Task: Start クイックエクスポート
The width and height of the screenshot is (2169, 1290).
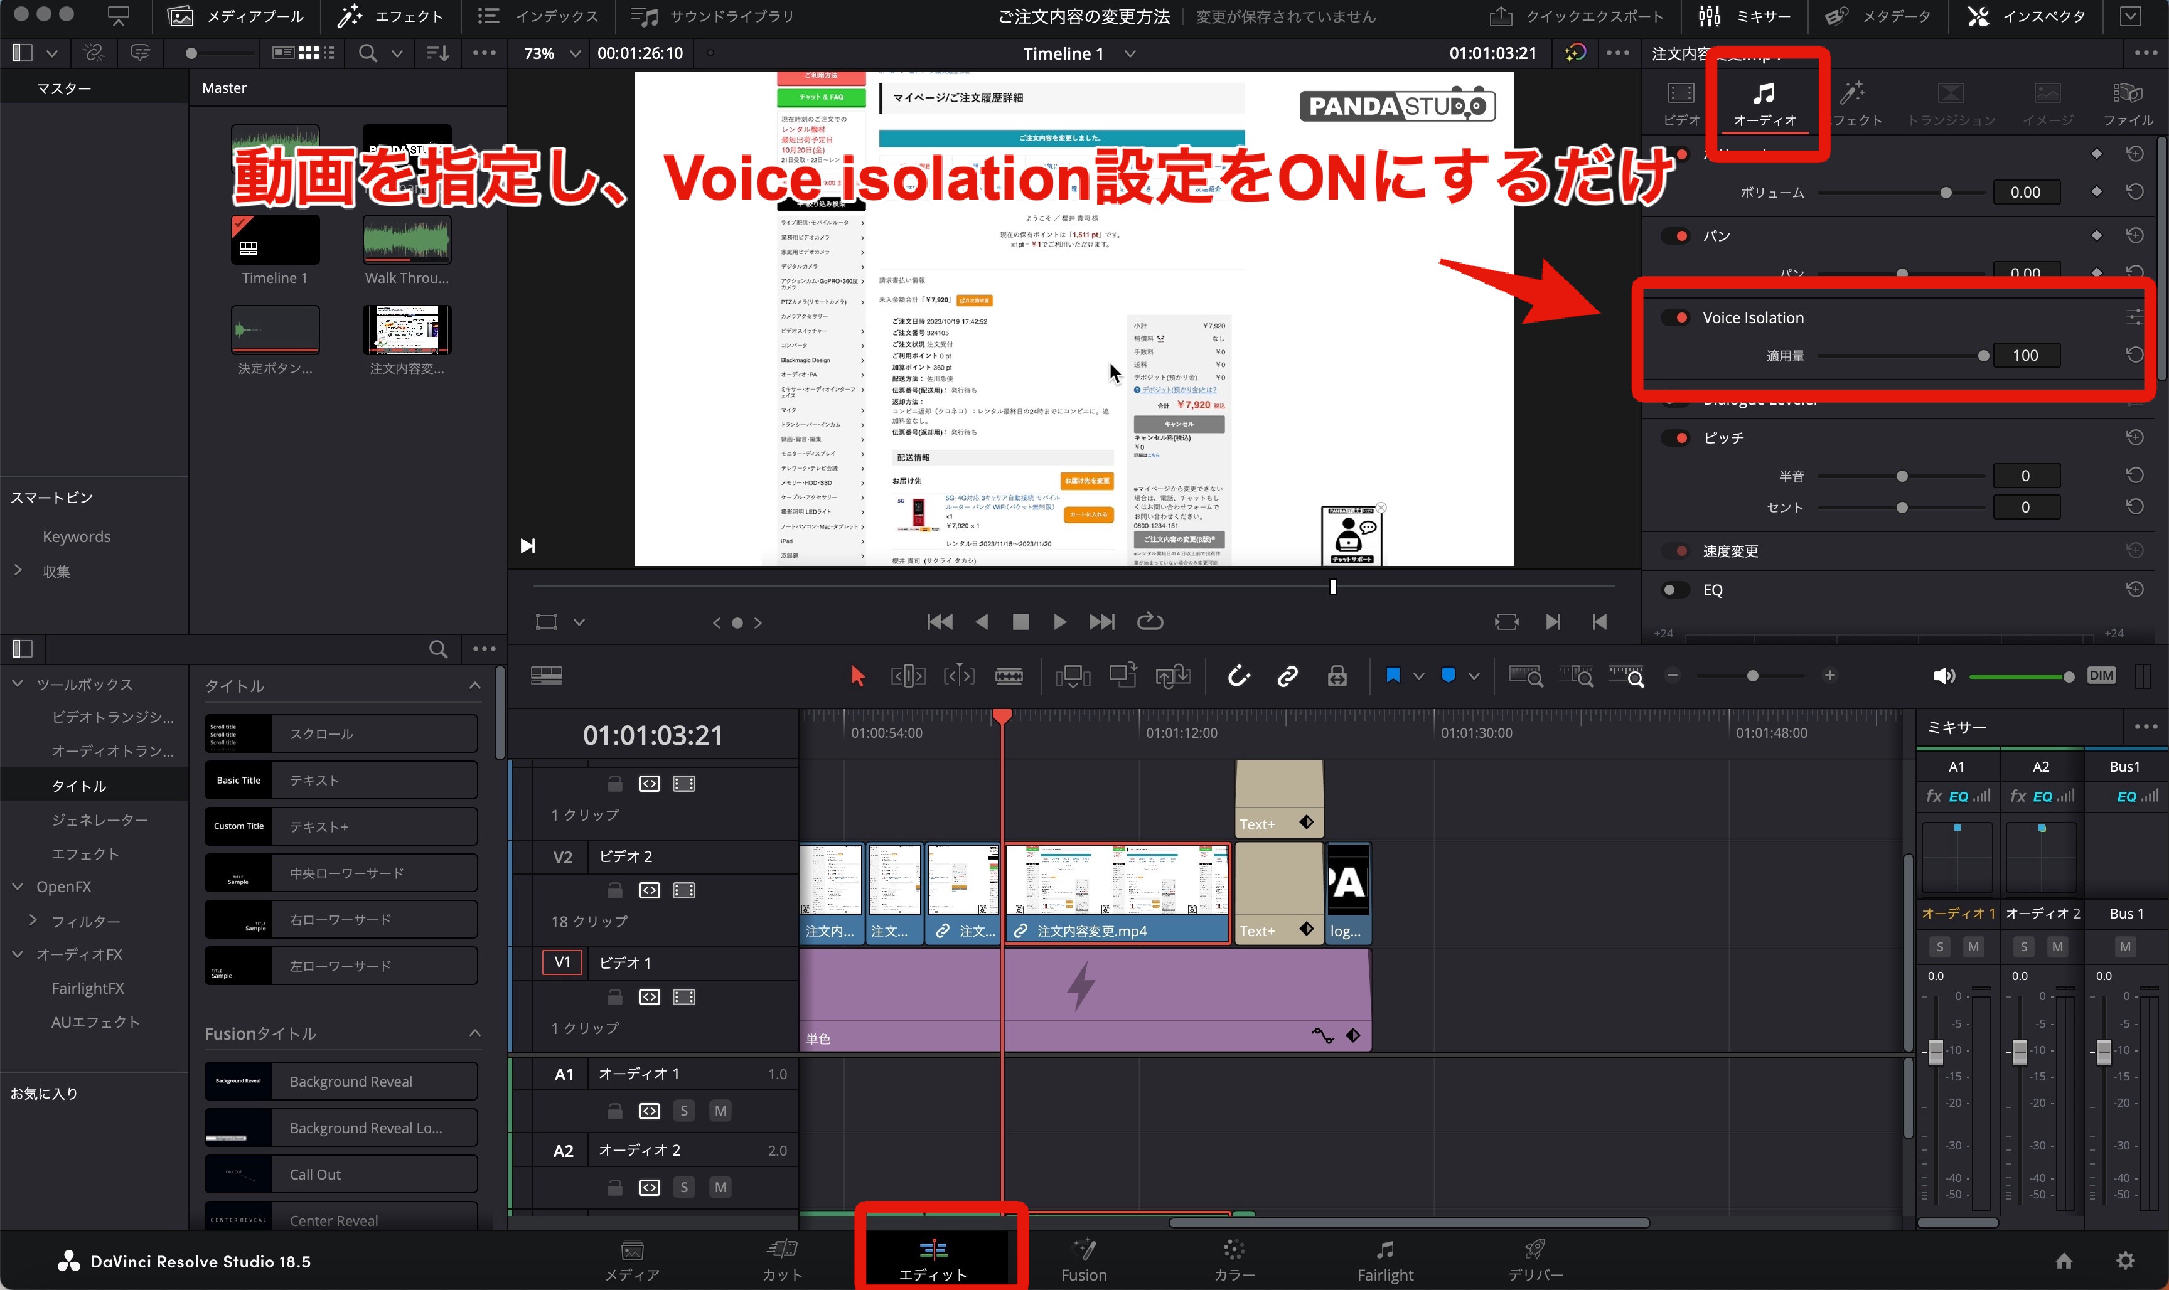Action: click(x=1578, y=16)
